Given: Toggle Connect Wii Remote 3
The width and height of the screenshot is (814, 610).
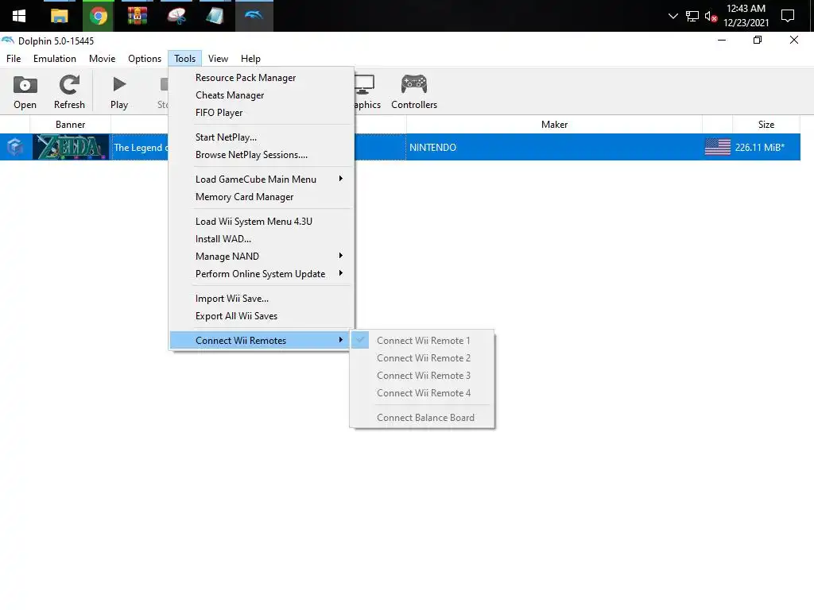Looking at the screenshot, I should coord(423,376).
